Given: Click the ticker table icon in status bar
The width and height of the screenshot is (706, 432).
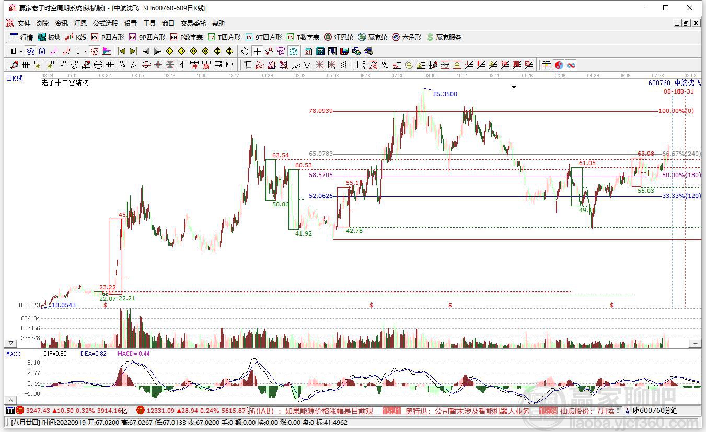Looking at the screenshot, I should (10, 411).
